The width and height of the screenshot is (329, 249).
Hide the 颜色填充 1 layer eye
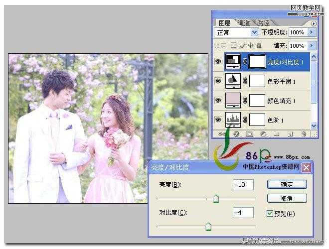[x=218, y=100]
